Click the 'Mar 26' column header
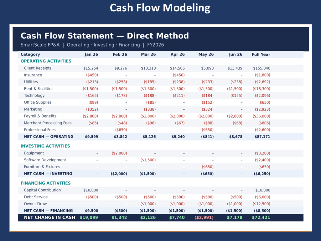321x241 pixels. tap(148, 55)
